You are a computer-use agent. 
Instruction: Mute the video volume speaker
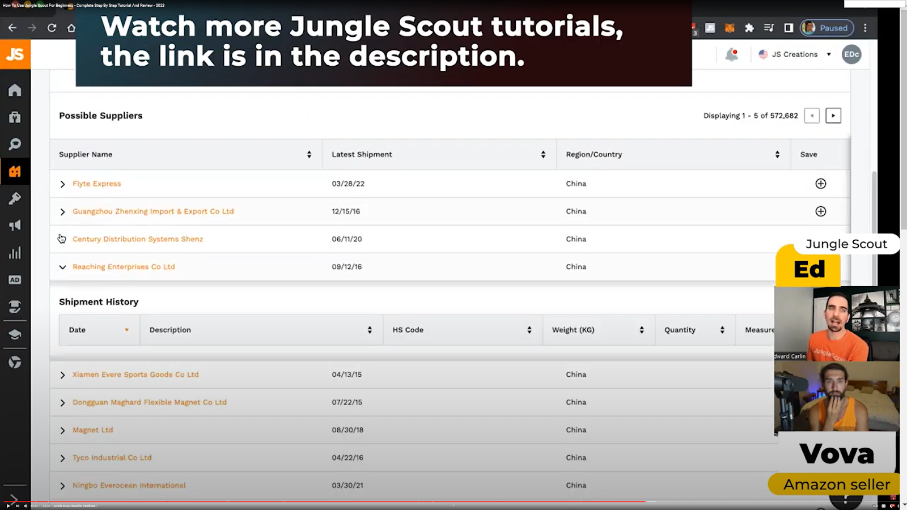click(x=26, y=506)
